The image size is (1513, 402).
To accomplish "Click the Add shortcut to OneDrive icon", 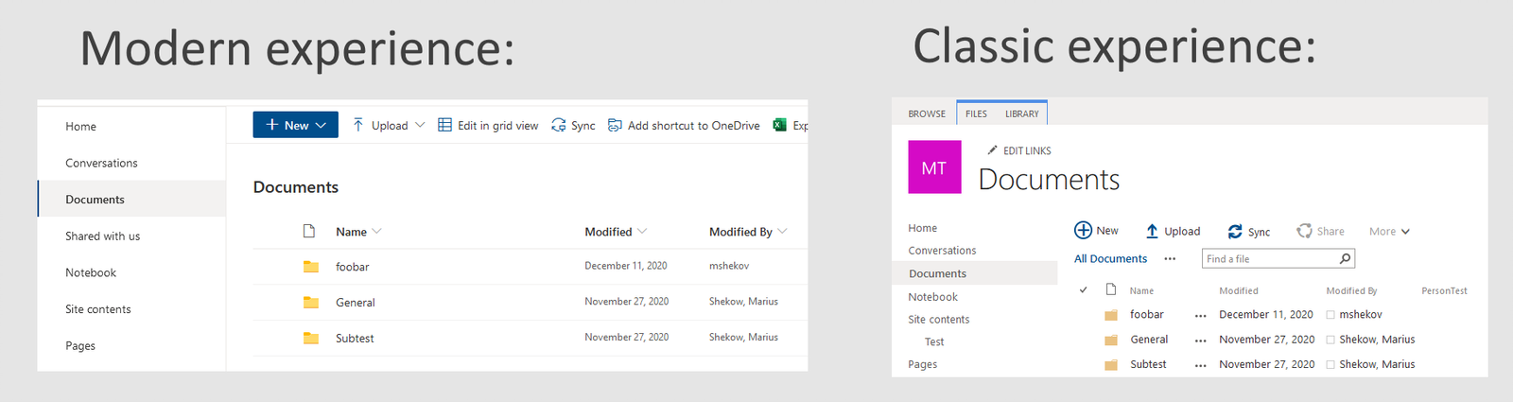I will click(615, 125).
